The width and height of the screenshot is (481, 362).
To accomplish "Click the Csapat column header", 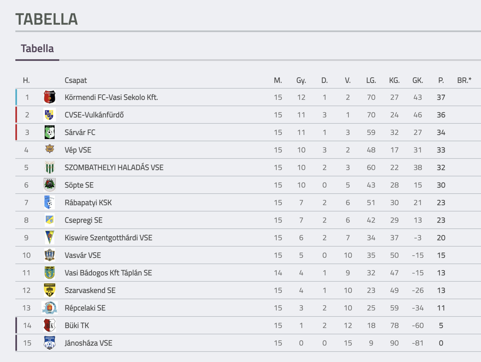I will [76, 80].
